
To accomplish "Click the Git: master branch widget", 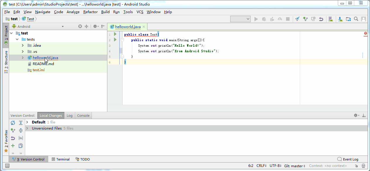I will (x=295, y=166).
